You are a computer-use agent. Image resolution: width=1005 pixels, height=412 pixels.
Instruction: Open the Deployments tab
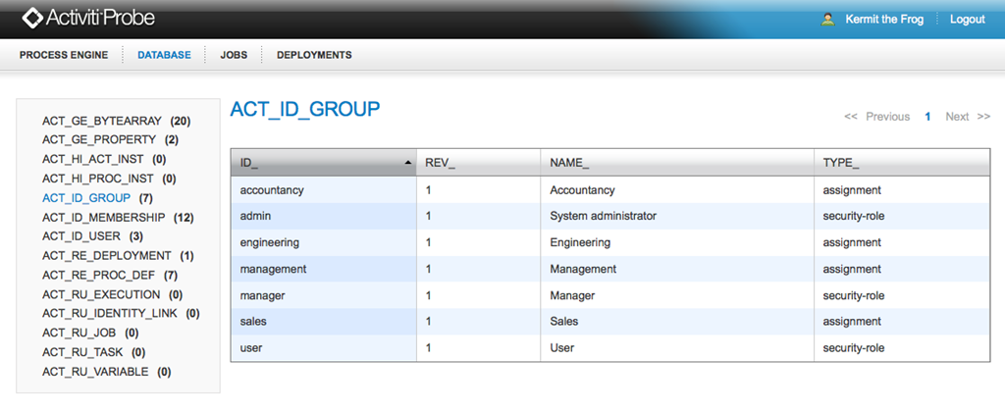314,55
